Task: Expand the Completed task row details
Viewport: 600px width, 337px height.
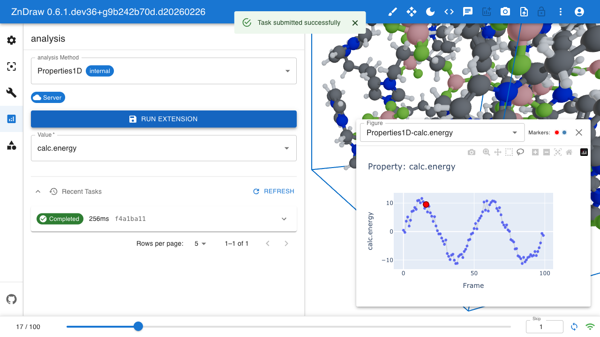Action: (284, 219)
